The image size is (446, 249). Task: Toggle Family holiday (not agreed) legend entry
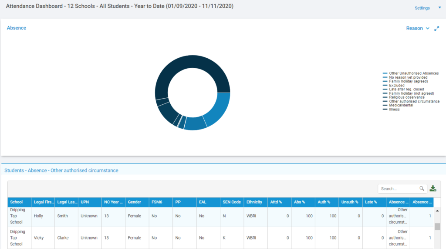408,93
